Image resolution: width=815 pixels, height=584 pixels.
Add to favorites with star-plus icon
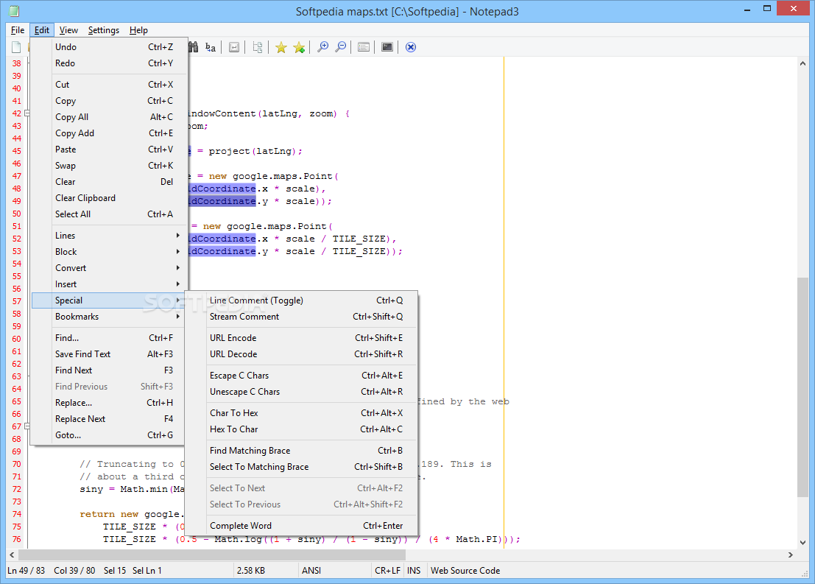pyautogui.click(x=299, y=47)
